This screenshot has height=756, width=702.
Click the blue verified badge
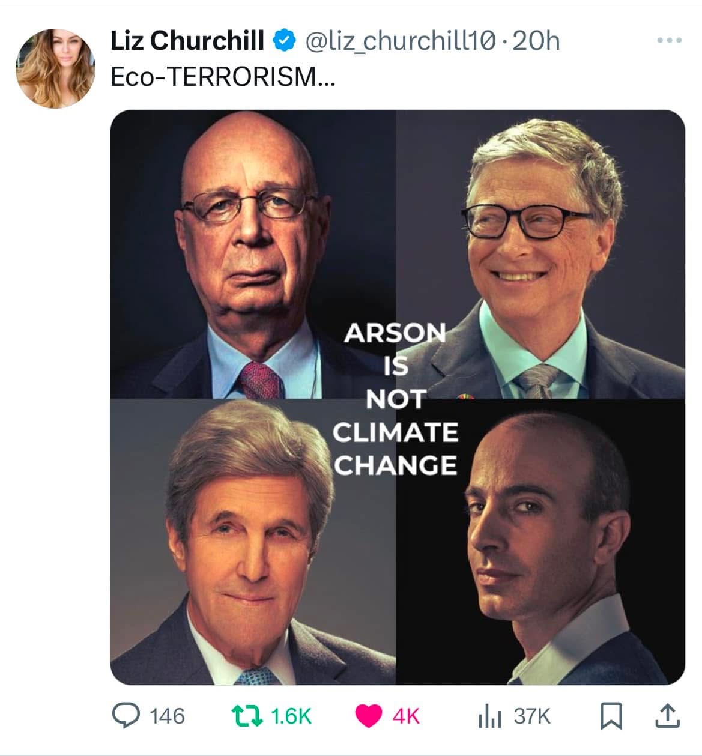pos(285,41)
